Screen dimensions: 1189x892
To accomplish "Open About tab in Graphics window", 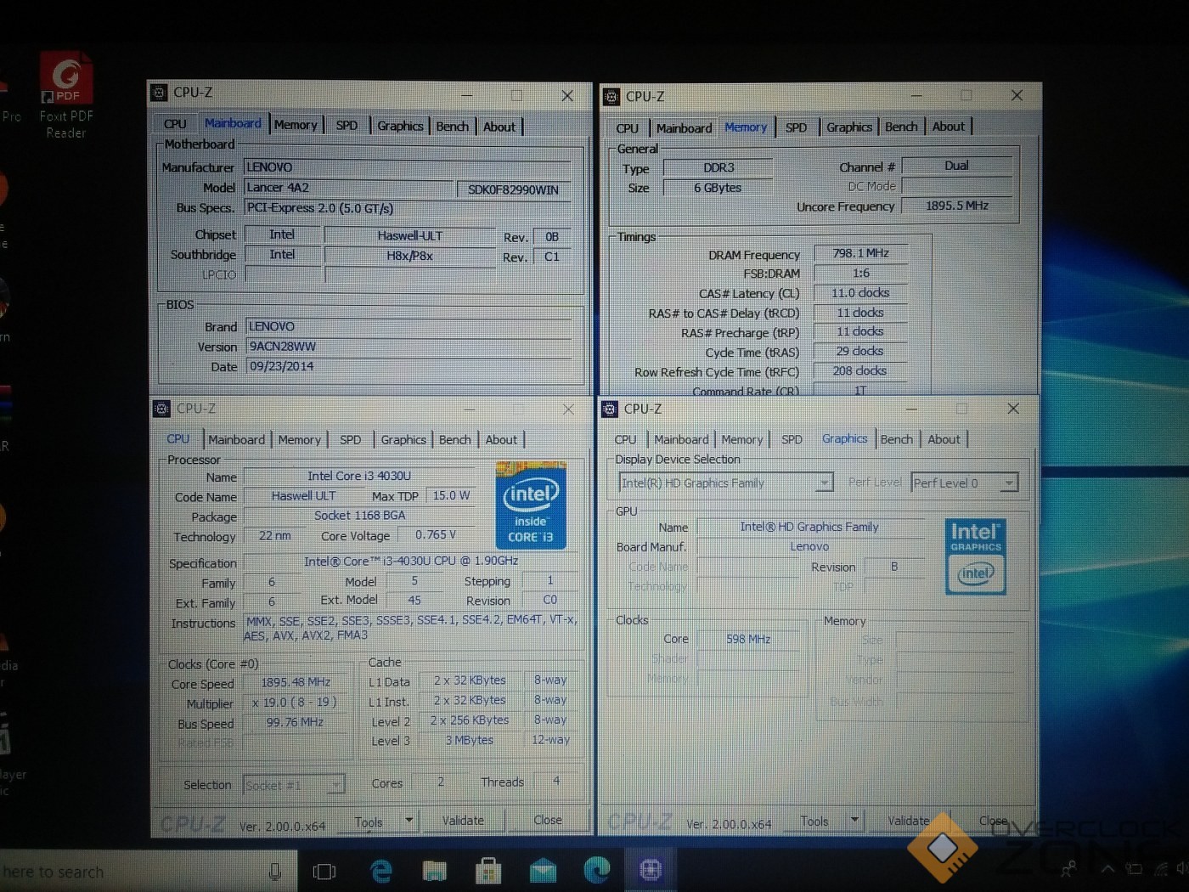I will (x=944, y=440).
